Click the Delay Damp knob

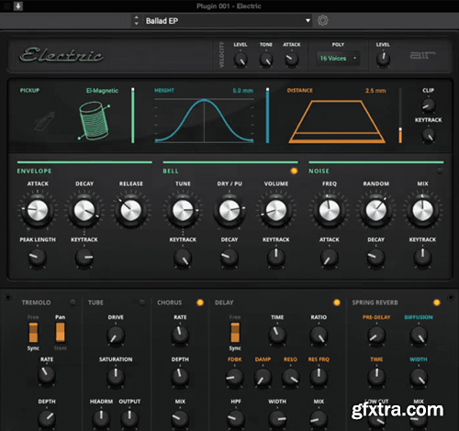(x=263, y=377)
